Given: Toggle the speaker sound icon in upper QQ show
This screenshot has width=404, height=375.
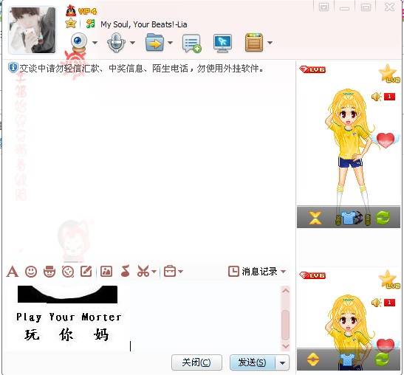Looking at the screenshot, I should (x=377, y=97).
